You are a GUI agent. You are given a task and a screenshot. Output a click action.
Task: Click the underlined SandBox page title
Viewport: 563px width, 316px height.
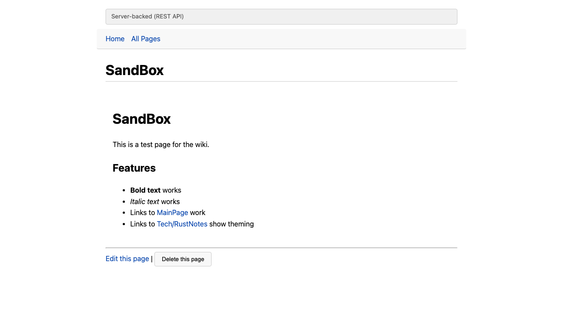135,70
